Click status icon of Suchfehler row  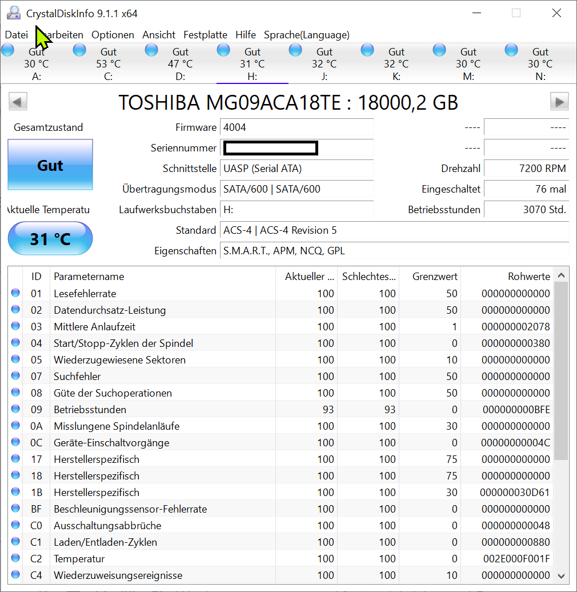click(15, 375)
